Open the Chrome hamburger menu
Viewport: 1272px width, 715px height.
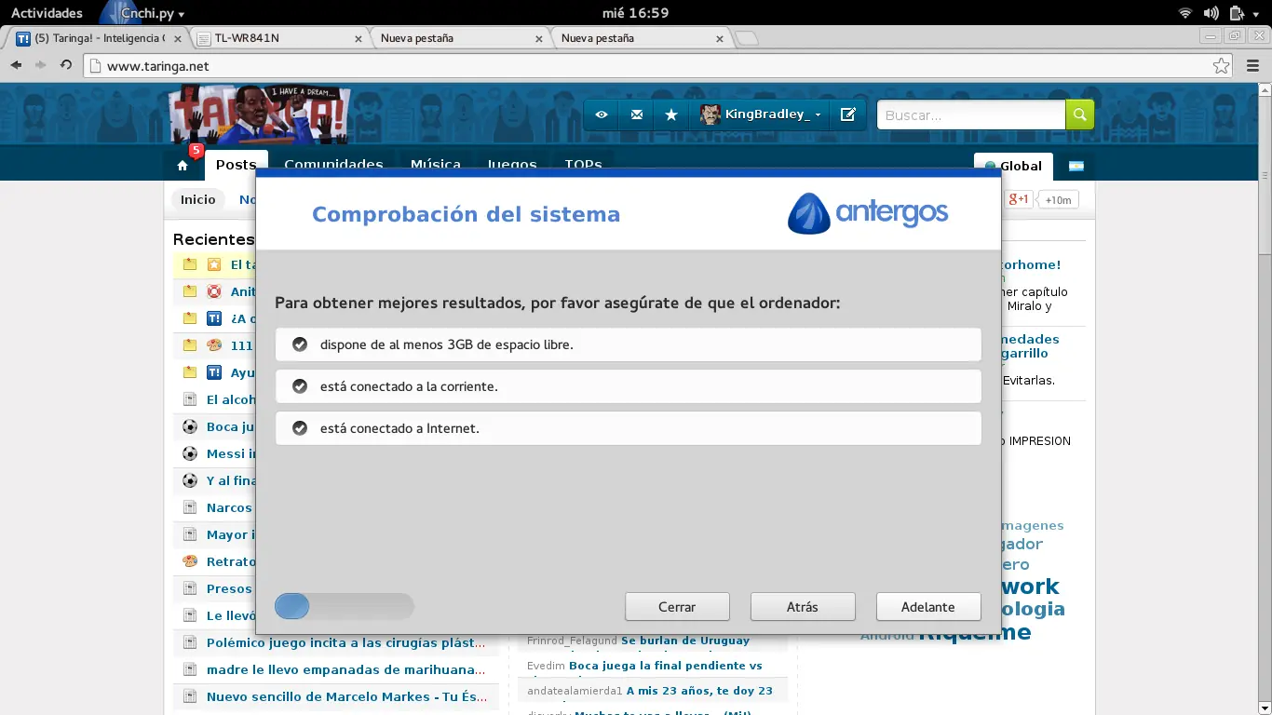(1251, 66)
